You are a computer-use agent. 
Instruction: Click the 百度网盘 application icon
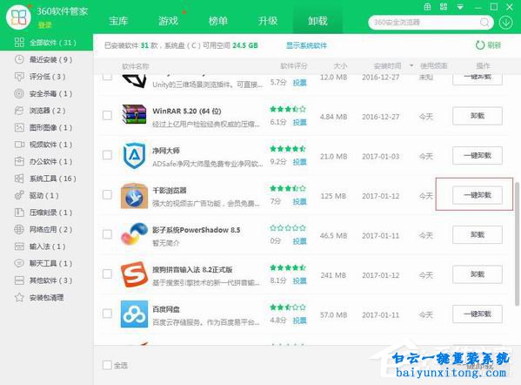pos(134,314)
